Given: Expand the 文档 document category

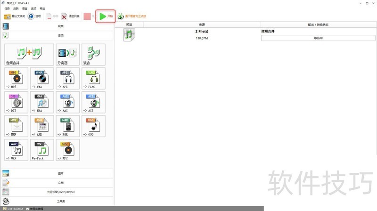Looking at the screenshot, I should click(57, 183).
